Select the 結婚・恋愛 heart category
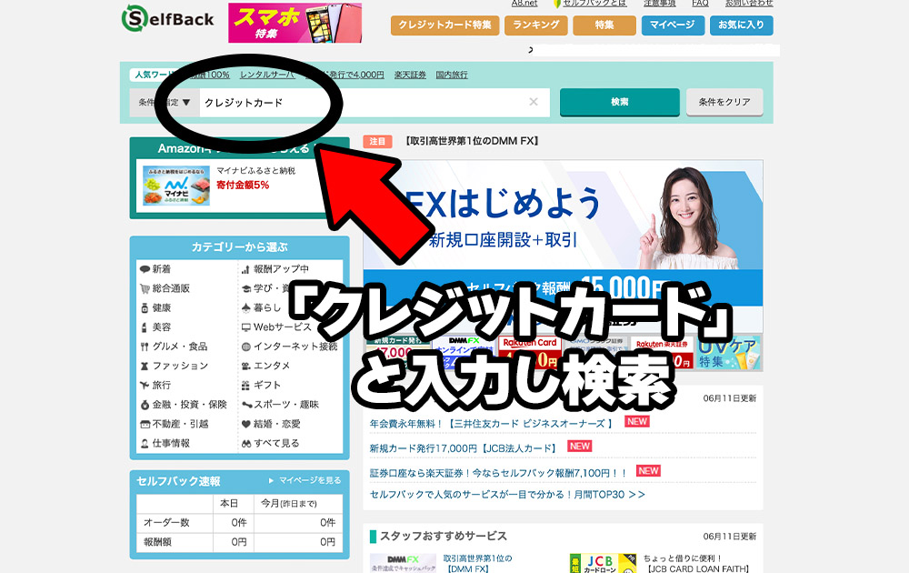This screenshot has width=909, height=573. [245, 424]
